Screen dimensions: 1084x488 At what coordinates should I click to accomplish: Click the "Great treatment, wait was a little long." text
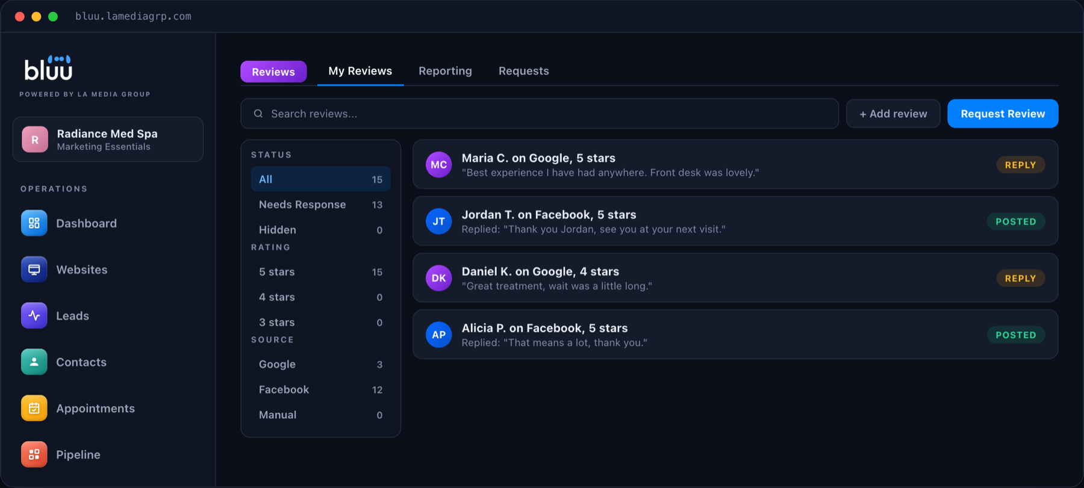[x=557, y=286]
